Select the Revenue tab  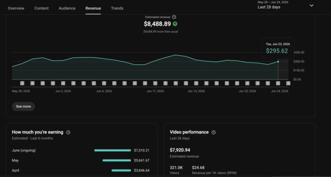tap(93, 8)
